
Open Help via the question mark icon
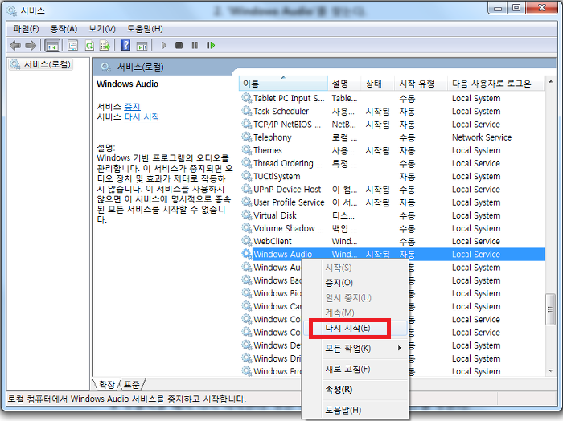126,45
